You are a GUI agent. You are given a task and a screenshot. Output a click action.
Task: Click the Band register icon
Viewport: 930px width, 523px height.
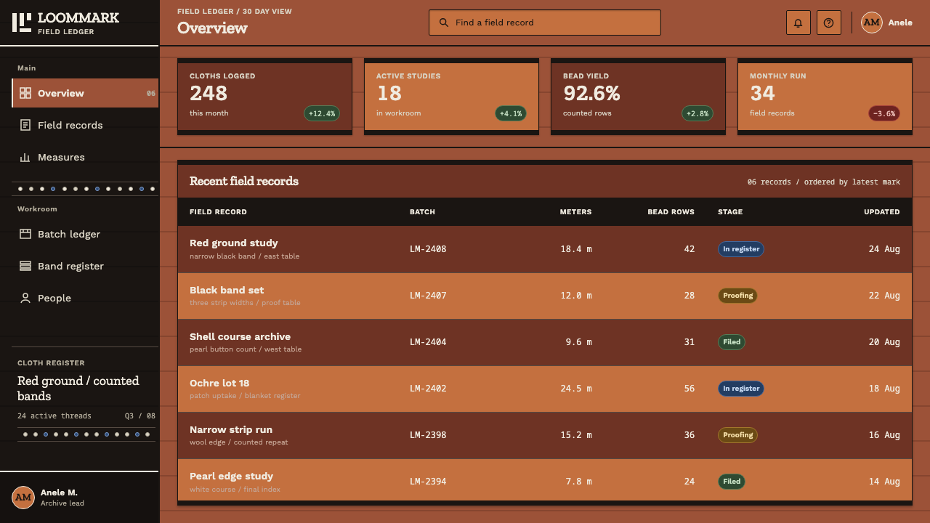pos(25,266)
